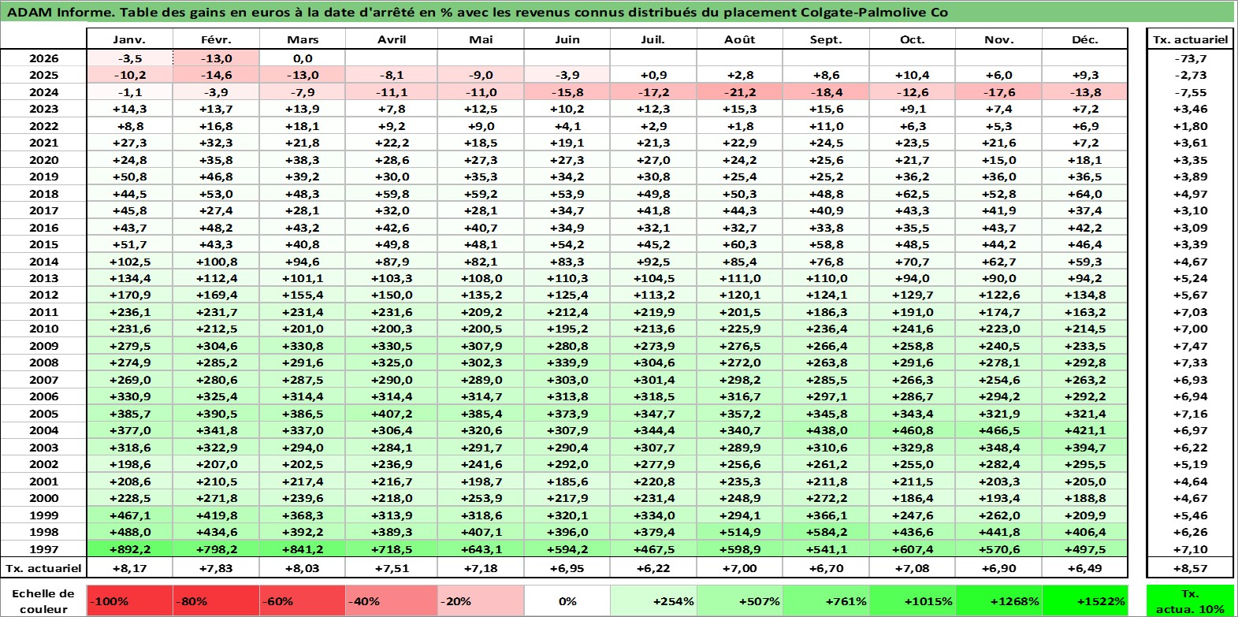This screenshot has width=1238, height=617.
Task: Select the 'Mars' column header
Action: pyautogui.click(x=303, y=39)
